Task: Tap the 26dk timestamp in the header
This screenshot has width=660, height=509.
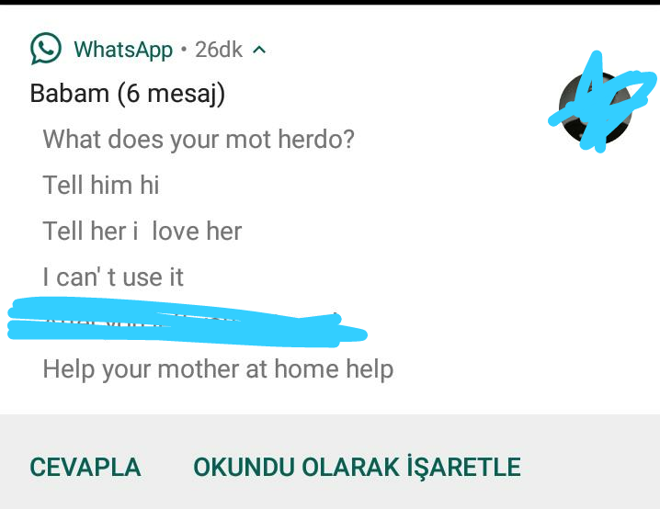Action: pyautogui.click(x=219, y=50)
